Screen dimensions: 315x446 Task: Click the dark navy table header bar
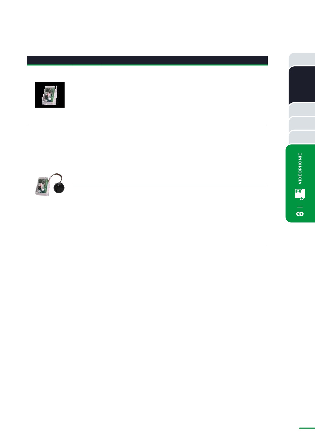pyautogui.click(x=147, y=60)
